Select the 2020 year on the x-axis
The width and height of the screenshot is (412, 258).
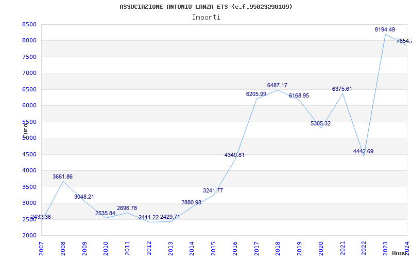[321, 247]
